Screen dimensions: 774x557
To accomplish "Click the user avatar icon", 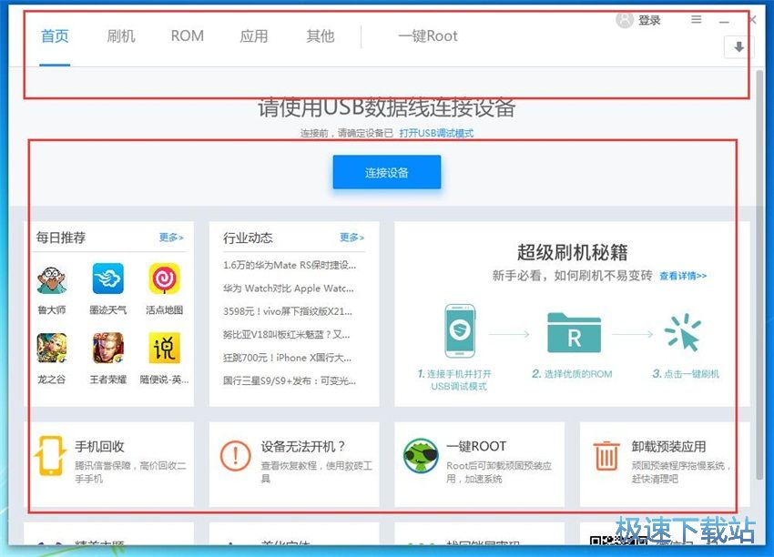I will (624, 20).
